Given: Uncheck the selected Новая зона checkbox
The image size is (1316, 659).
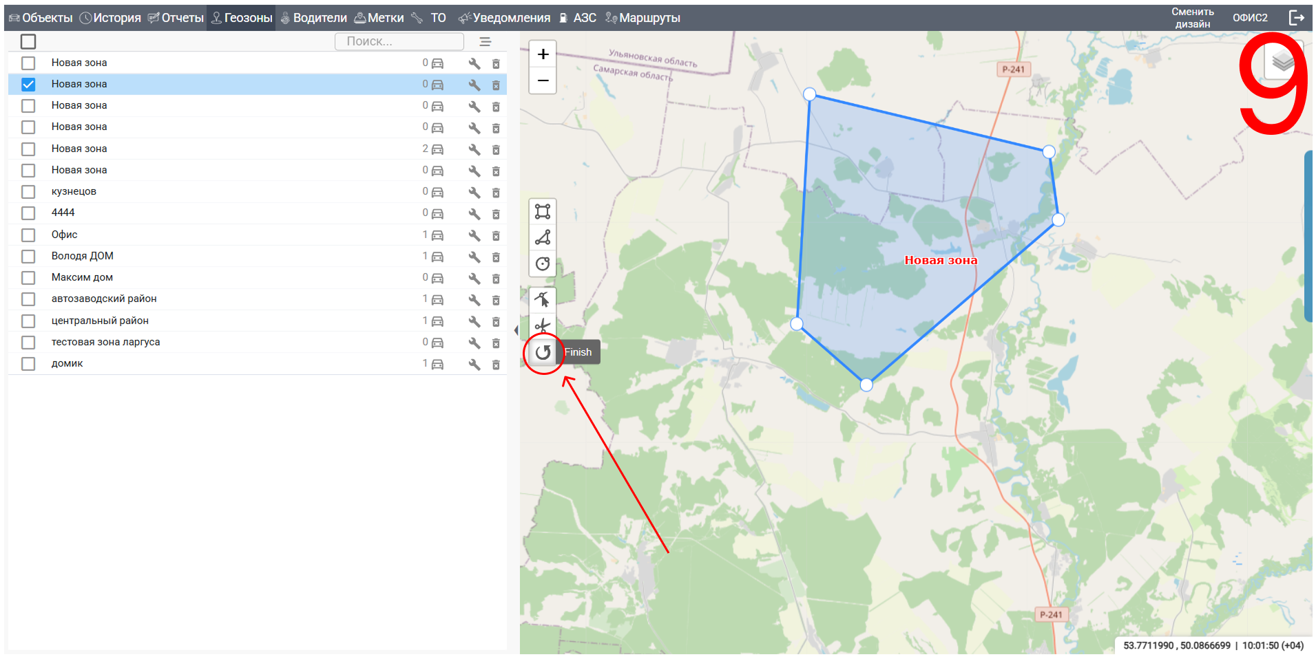Looking at the screenshot, I should click(28, 85).
